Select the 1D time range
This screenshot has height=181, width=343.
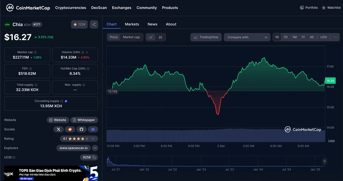click(x=277, y=37)
